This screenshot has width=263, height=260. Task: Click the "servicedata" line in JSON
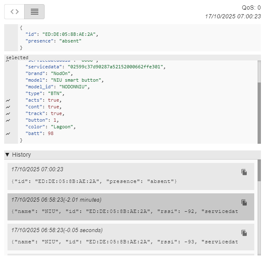(95, 67)
